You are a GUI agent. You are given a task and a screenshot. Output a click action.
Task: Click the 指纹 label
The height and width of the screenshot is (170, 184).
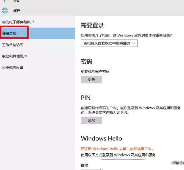click(x=85, y=165)
